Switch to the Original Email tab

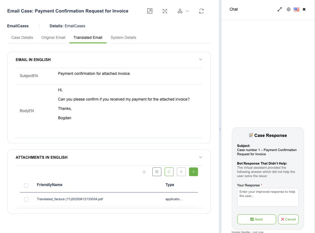[x=53, y=38]
